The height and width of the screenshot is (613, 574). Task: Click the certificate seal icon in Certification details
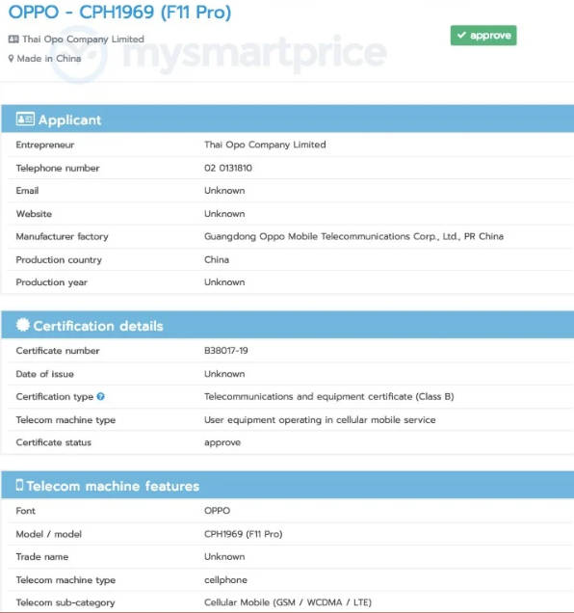point(23,325)
